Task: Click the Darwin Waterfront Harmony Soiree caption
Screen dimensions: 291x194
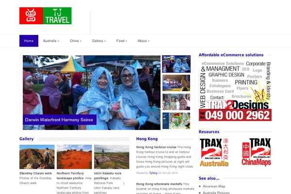Action: pos(59,120)
